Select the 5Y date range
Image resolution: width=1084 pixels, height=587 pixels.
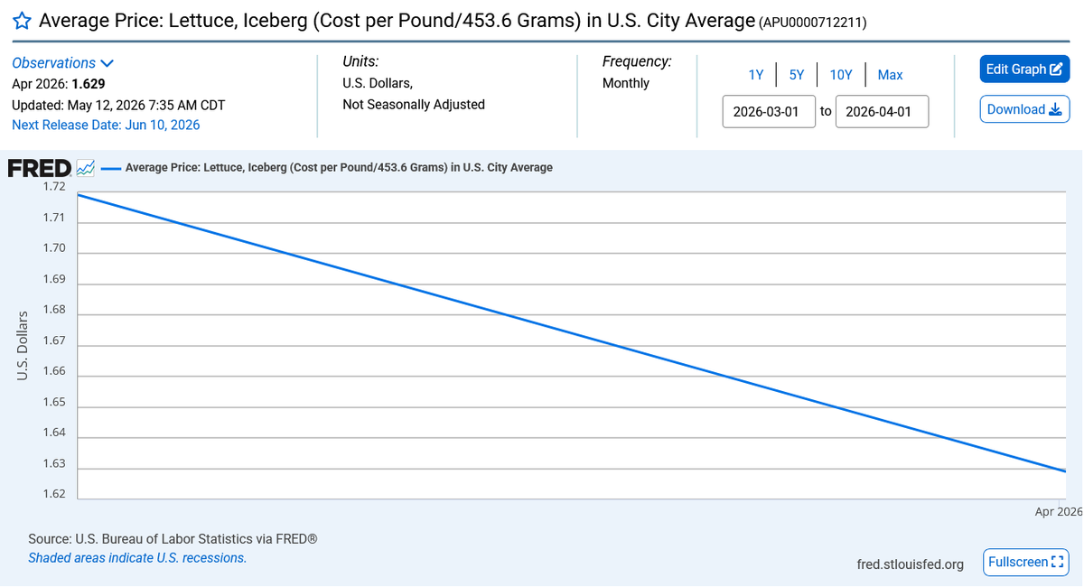pos(797,75)
